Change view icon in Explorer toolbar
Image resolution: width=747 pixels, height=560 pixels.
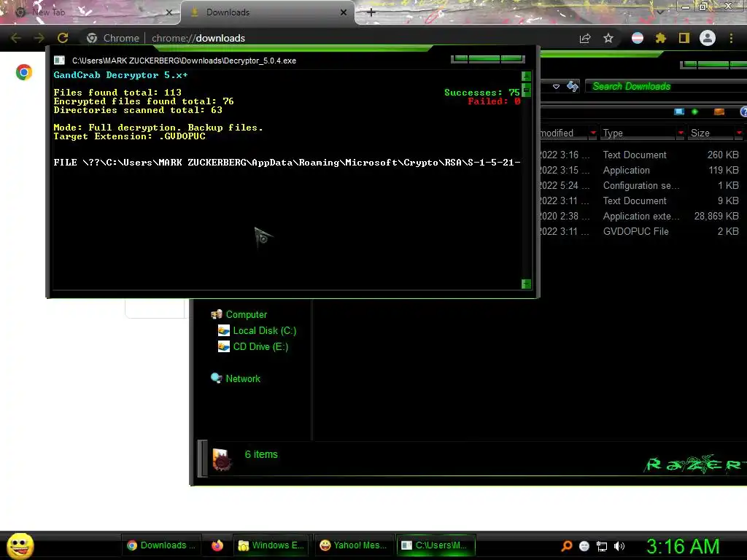pyautogui.click(x=679, y=112)
